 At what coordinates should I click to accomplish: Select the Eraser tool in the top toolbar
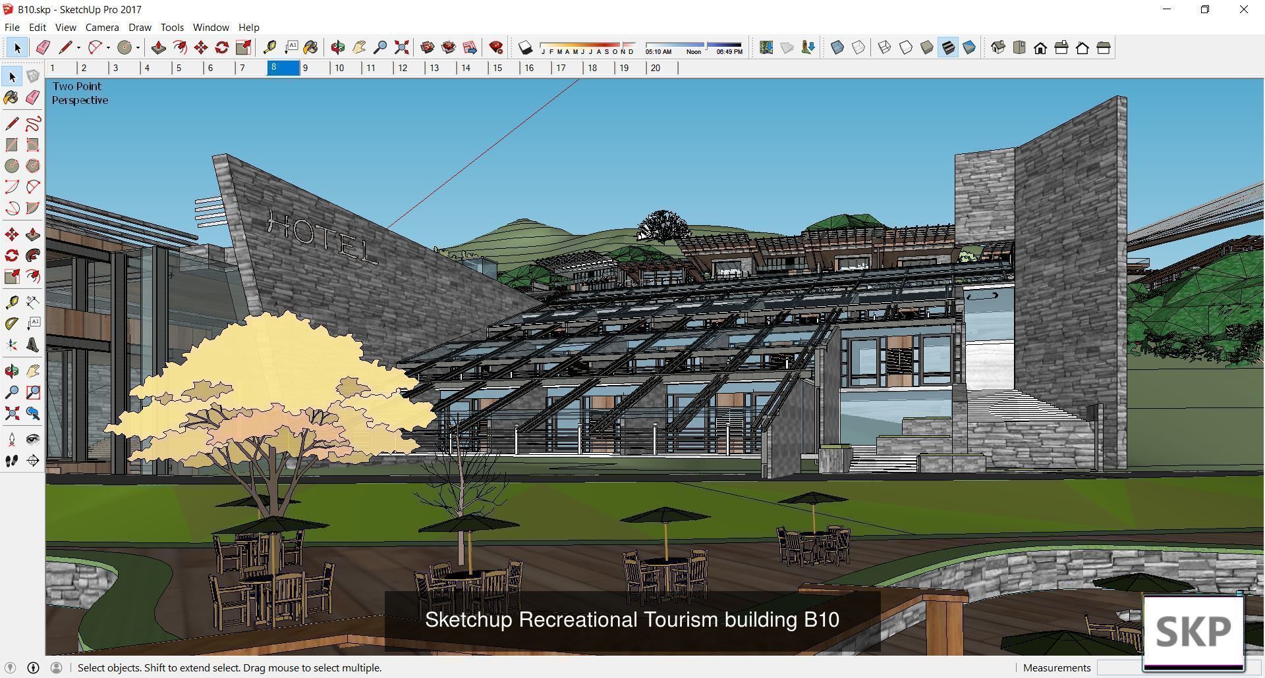pos(43,47)
